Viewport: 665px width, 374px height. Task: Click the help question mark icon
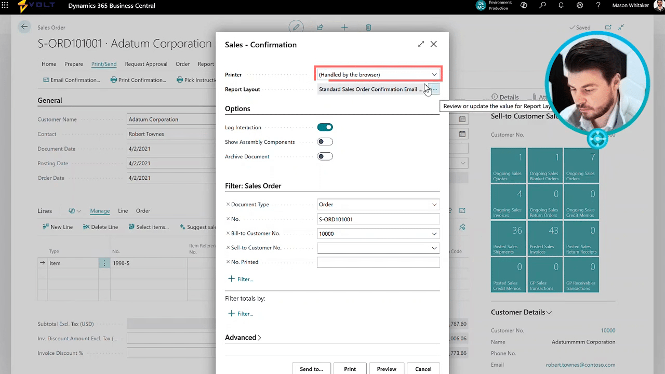(598, 6)
